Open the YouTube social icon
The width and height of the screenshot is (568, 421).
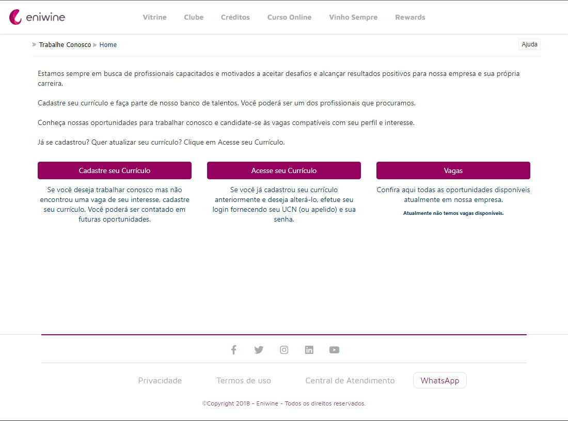coord(334,350)
